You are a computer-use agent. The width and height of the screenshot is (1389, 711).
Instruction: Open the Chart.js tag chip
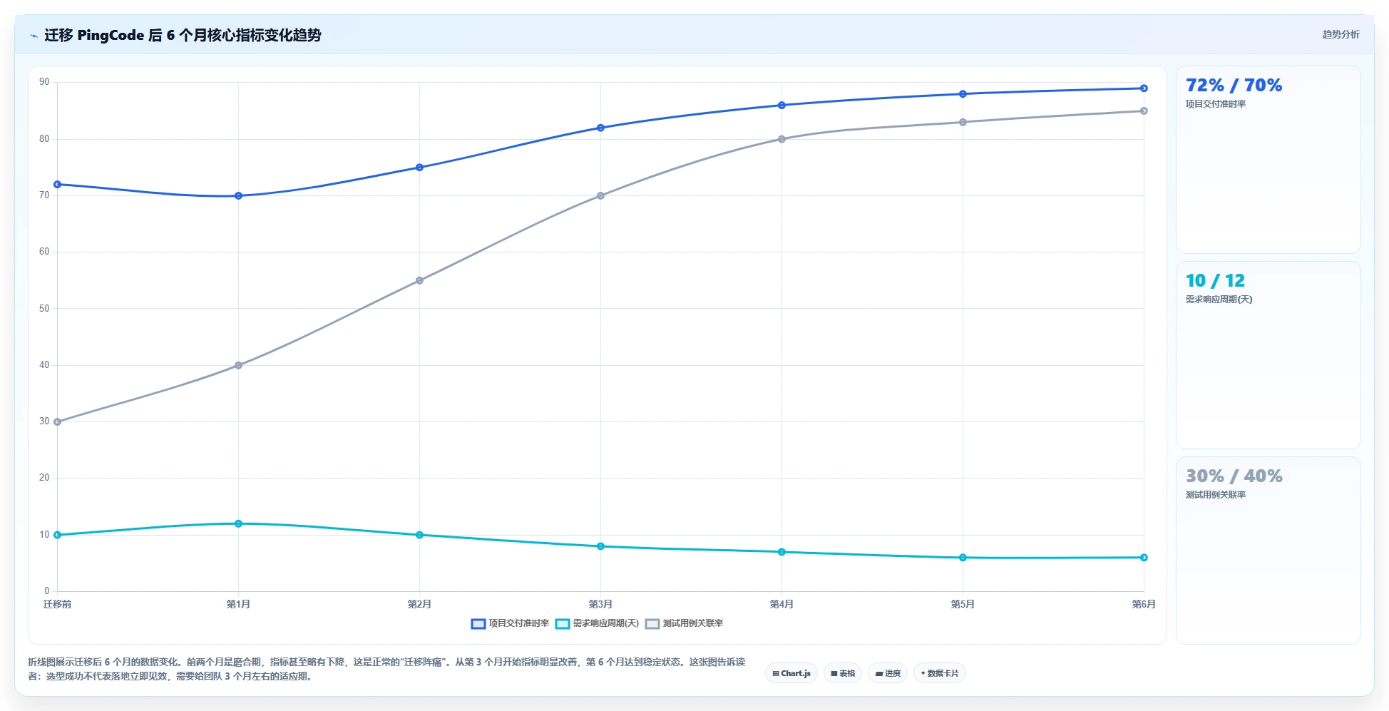[791, 673]
